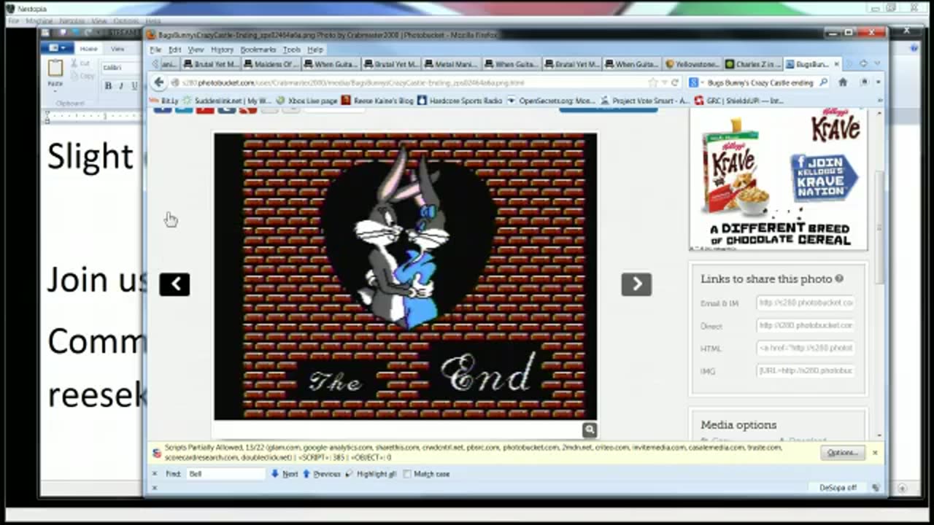Open the Project Vote Smart bookmark
This screenshot has height=525, width=934.
click(x=644, y=101)
